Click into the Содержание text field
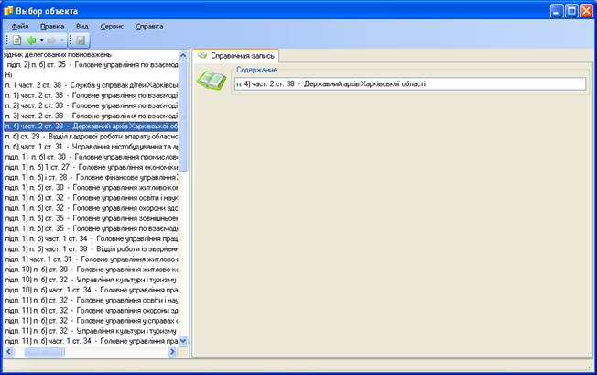The width and height of the screenshot is (597, 375). point(408,84)
